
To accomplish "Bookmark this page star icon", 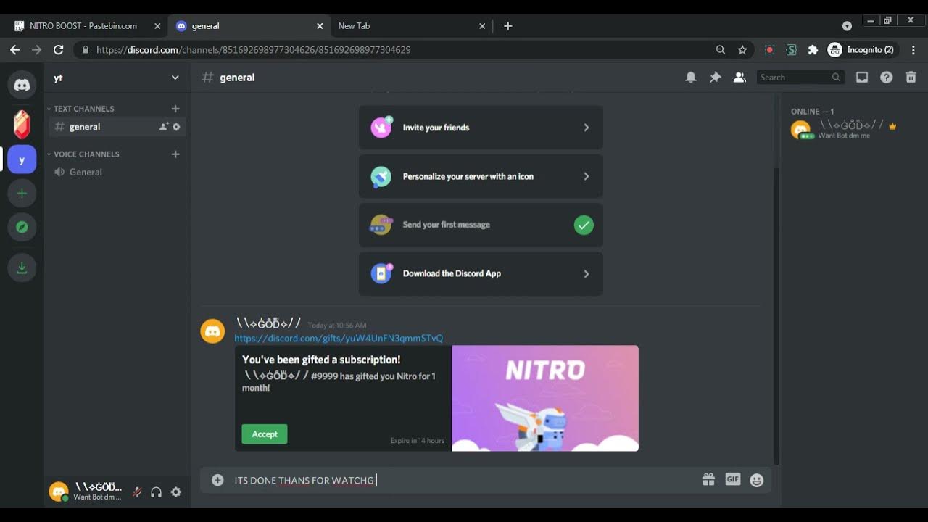I will tap(742, 50).
